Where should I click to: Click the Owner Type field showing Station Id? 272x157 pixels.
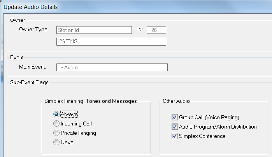click(94, 30)
